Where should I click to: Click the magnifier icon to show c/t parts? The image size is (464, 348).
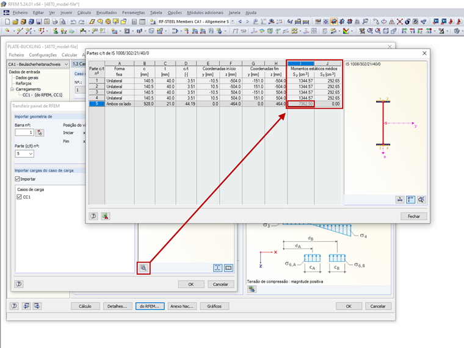click(x=143, y=268)
